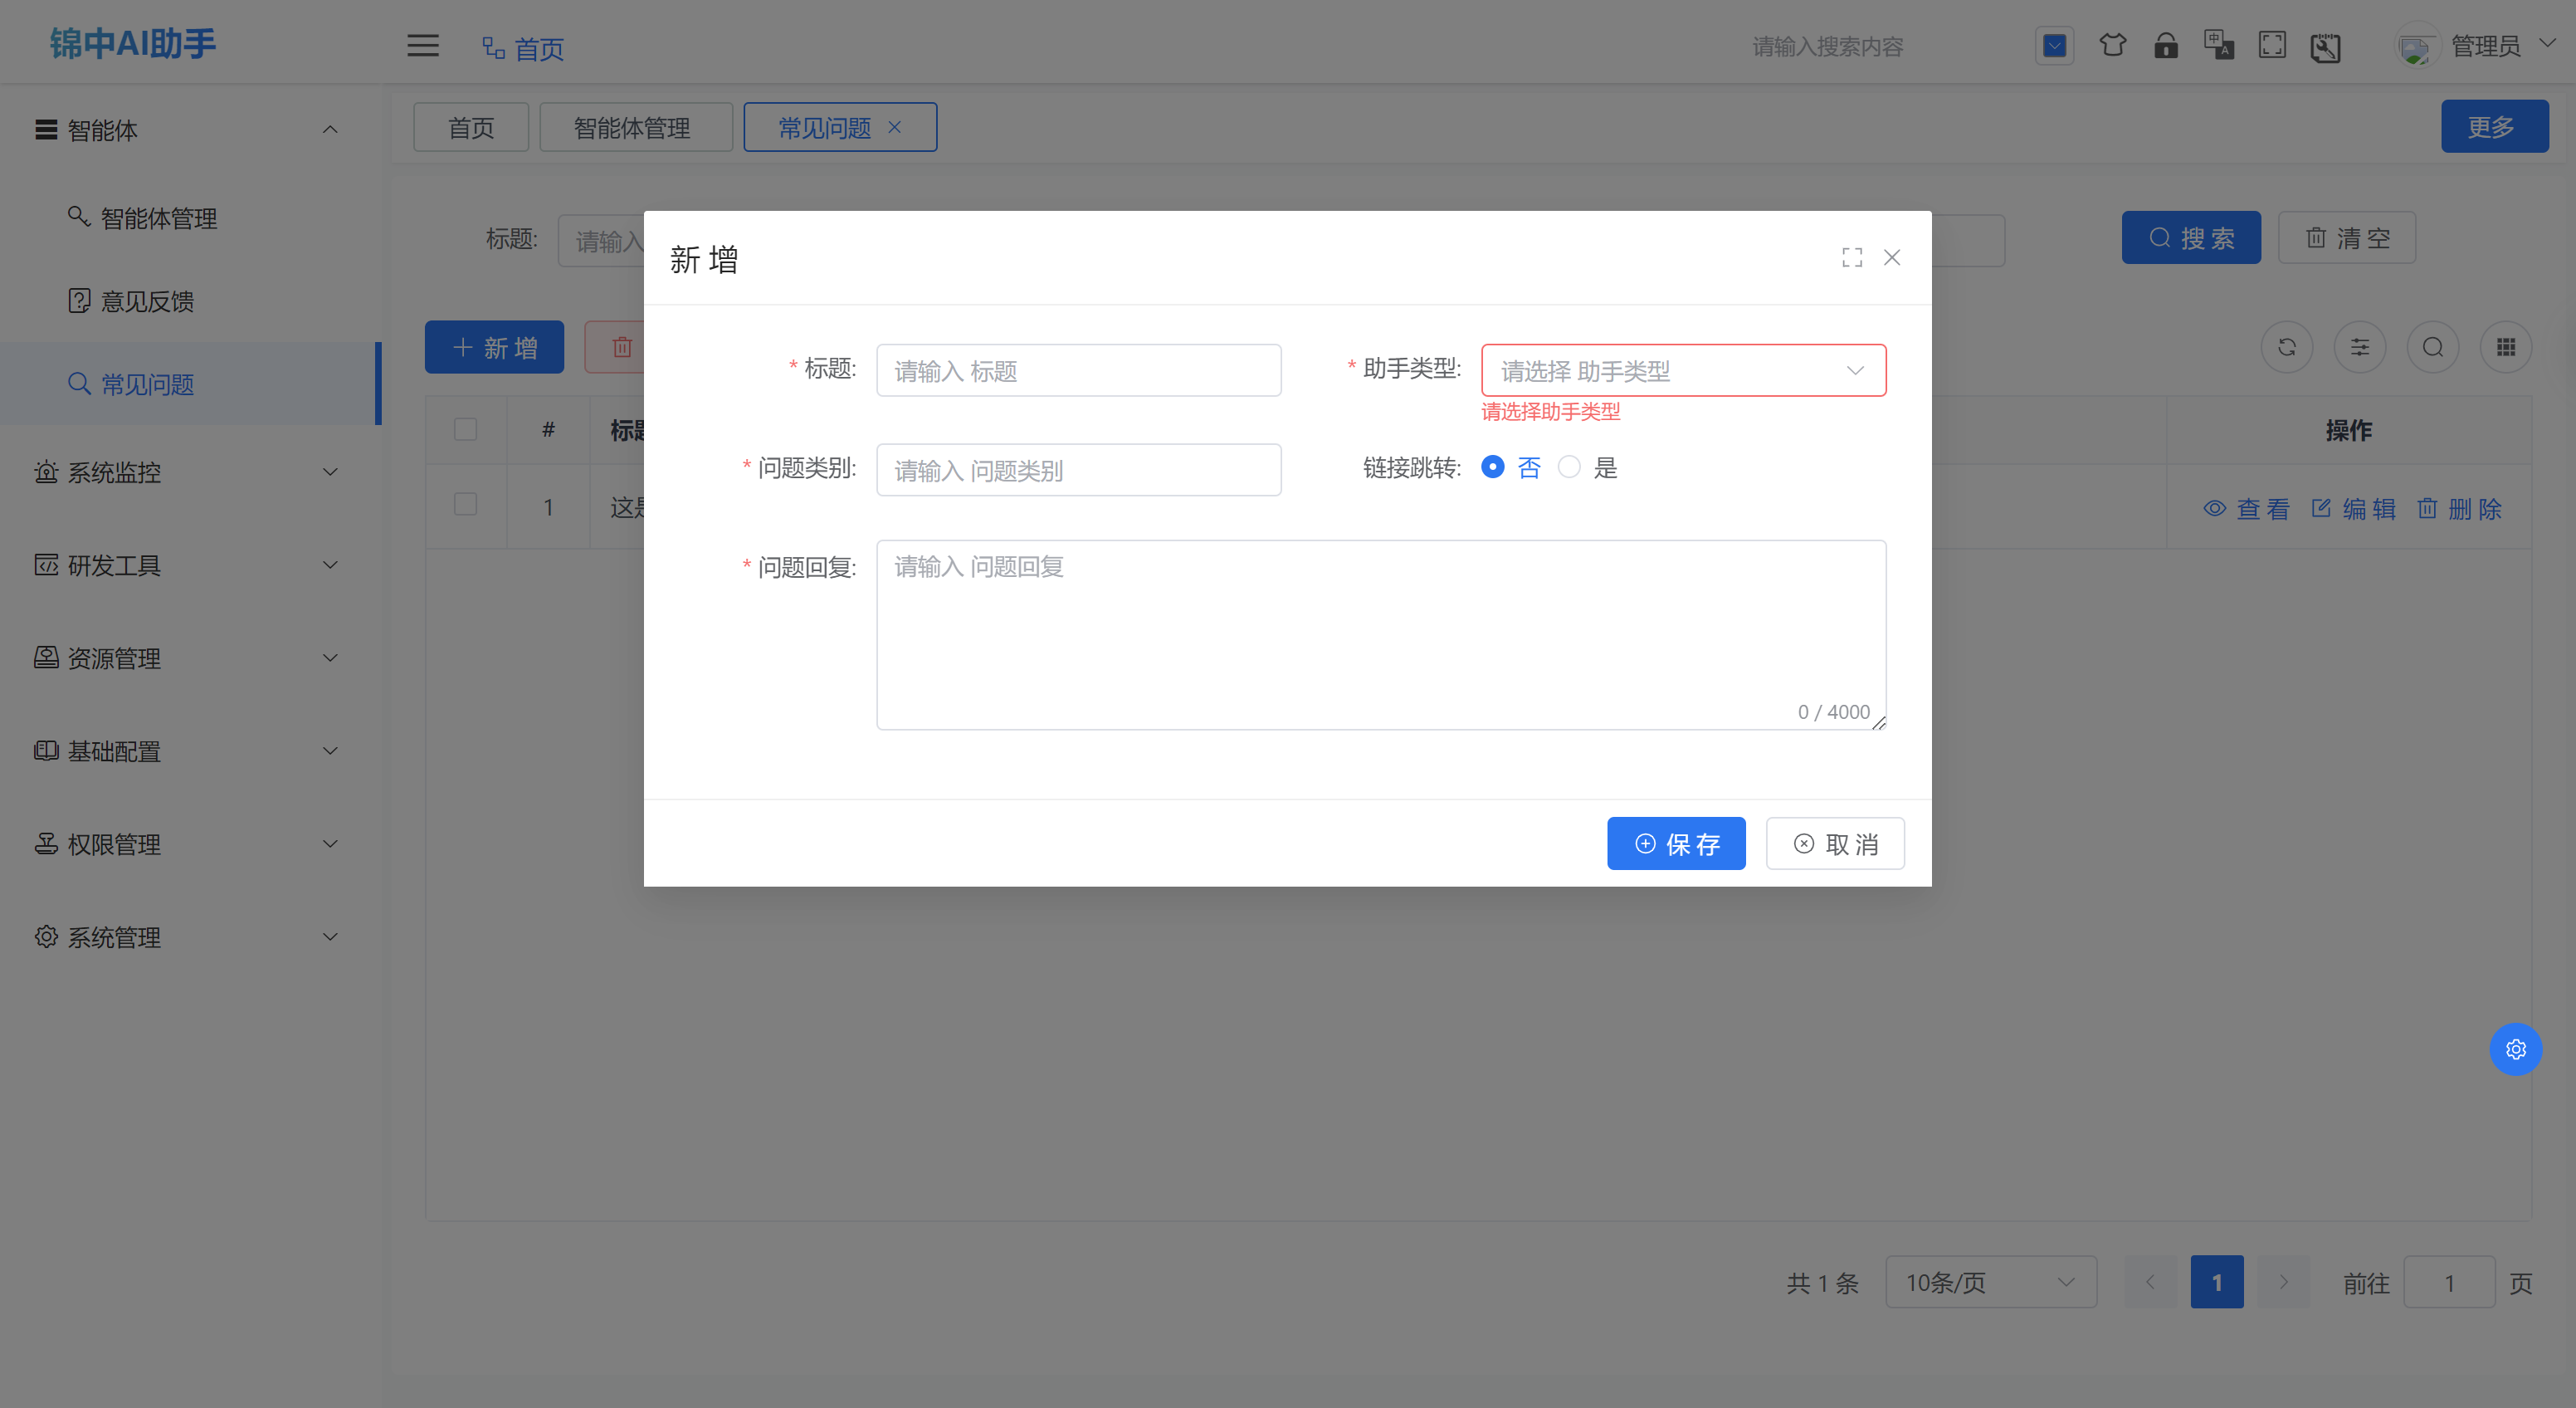Select the 是 radio option for 链接跳转

tap(1569, 467)
